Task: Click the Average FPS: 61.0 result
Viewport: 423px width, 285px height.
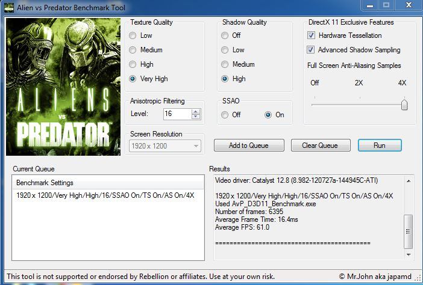Action: [x=242, y=227]
